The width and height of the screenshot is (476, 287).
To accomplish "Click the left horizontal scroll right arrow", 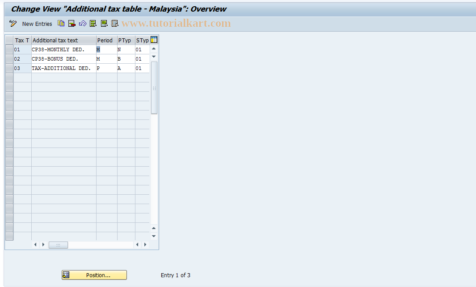I will [43, 245].
